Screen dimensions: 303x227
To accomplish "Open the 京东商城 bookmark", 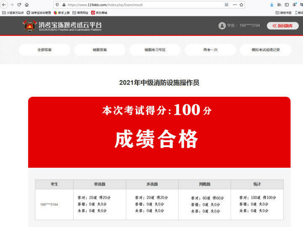I will click(x=99, y=13).
